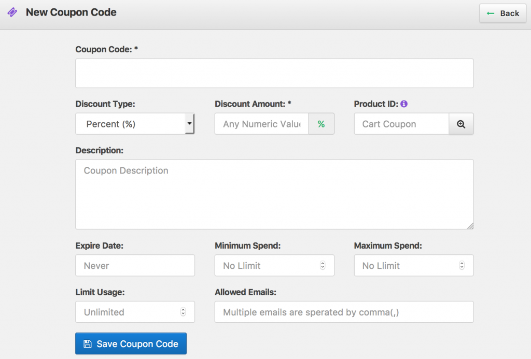Click the green back arrow icon

[491, 13]
